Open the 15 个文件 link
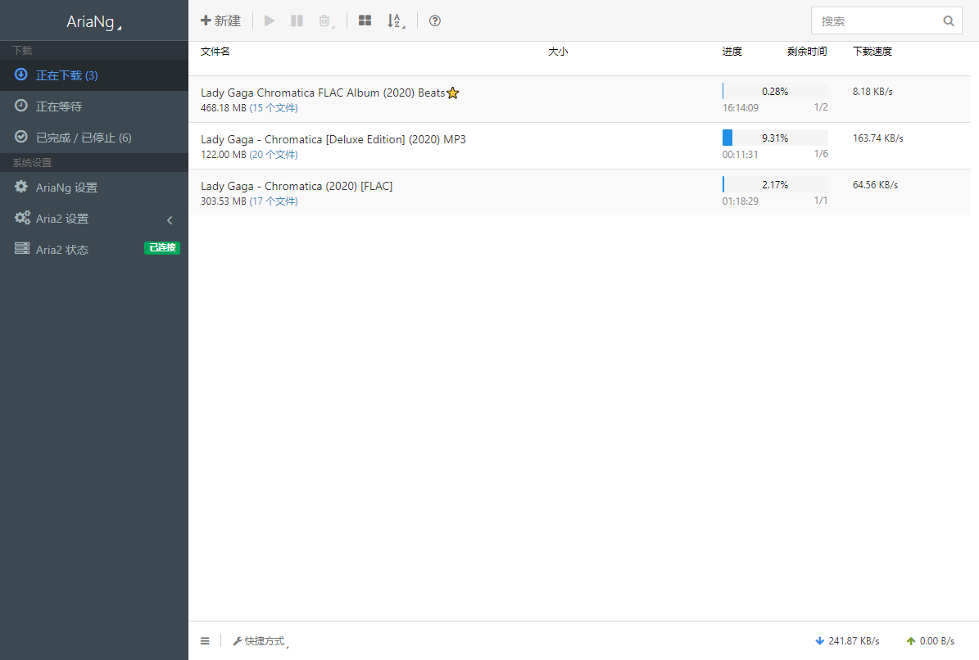Image resolution: width=979 pixels, height=660 pixels. coord(274,108)
